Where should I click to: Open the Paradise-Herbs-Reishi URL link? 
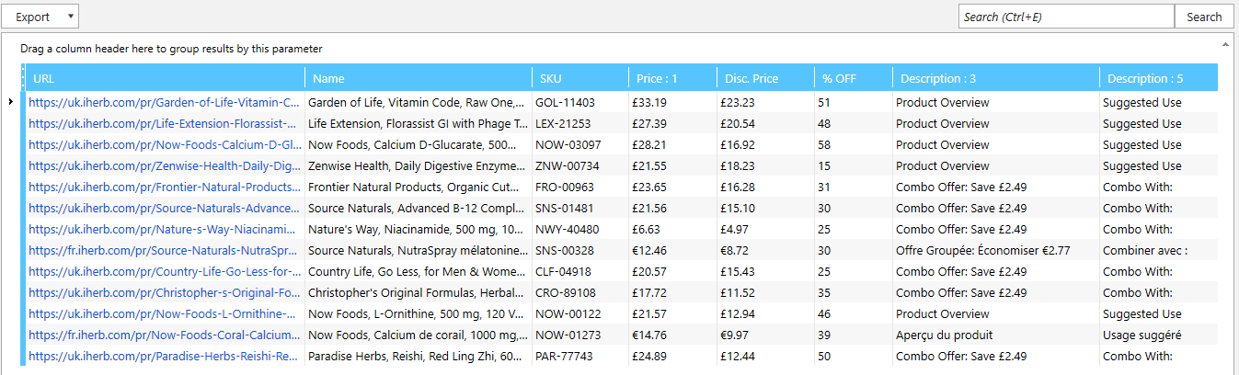click(x=164, y=357)
